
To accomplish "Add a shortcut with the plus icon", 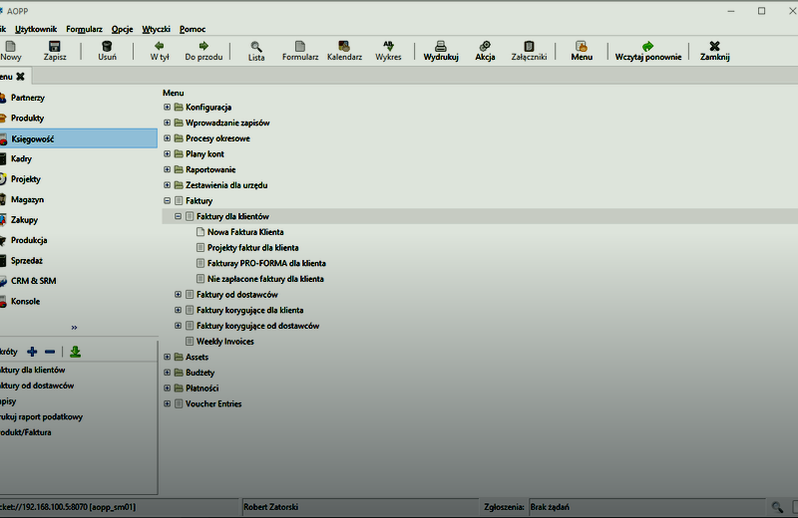I will [33, 352].
